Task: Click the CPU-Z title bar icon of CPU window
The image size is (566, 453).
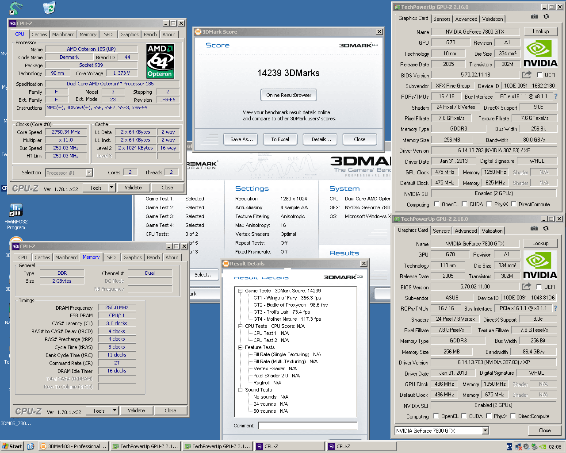Action: 13,23
